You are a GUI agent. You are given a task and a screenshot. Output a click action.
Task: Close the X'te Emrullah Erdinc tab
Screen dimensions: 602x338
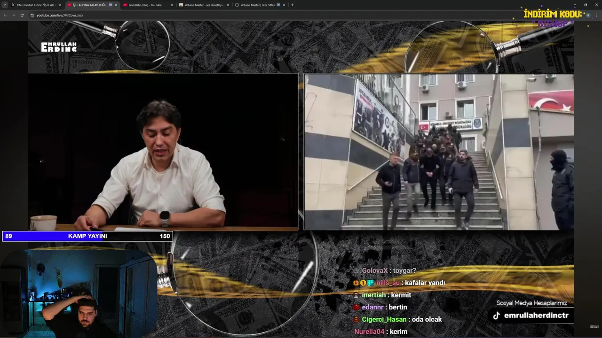click(x=60, y=5)
